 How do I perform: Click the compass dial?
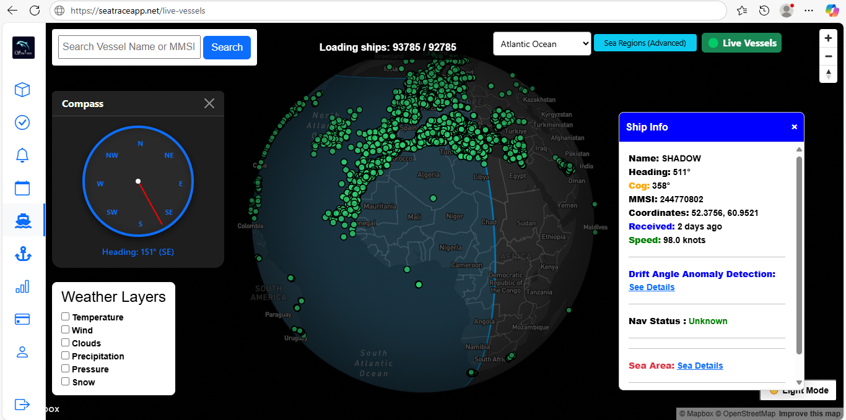click(138, 181)
